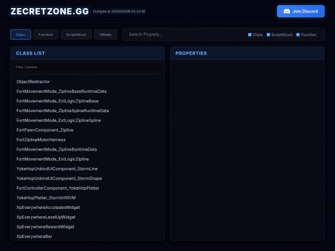Viewport: 335px width, 251px height.
Task: Select FortMovementMode_ZiplineBaseRuntimeData class
Action: 87,91
